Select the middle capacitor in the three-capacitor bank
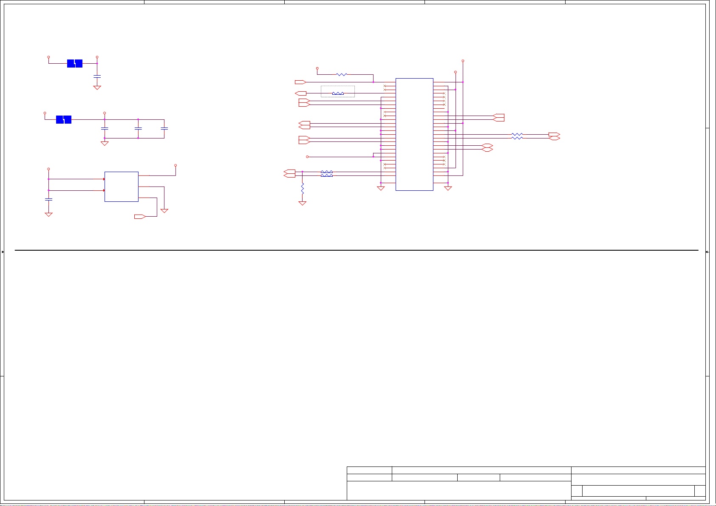The width and height of the screenshot is (716, 506). (138, 128)
